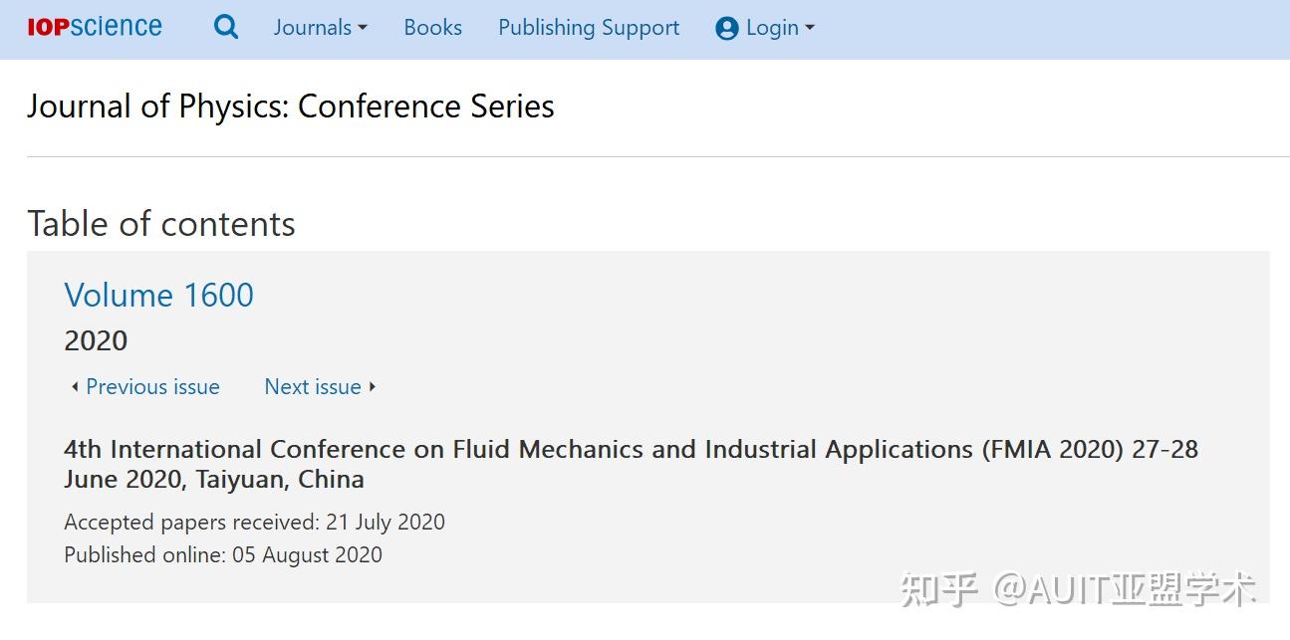1290x640 pixels.
Task: Click the Table of contents heading
Action: [161, 223]
